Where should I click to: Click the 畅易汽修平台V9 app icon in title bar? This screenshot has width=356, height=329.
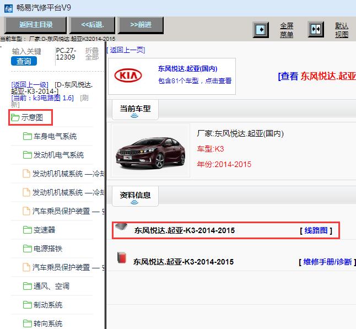tap(8, 8)
